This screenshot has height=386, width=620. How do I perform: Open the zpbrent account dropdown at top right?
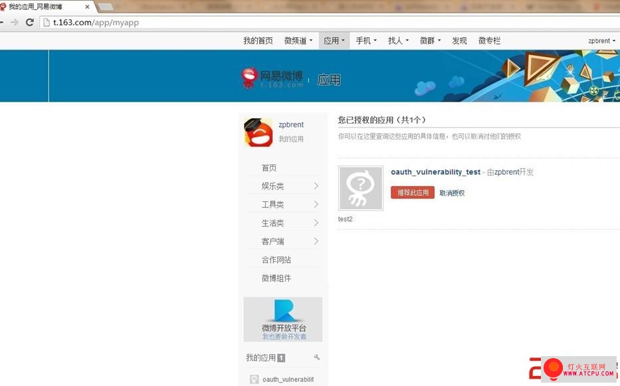click(601, 41)
